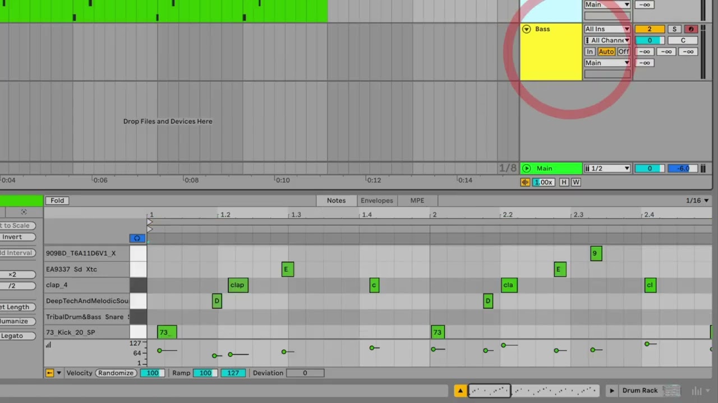Select the 9 note on 909BD lane
The width and height of the screenshot is (718, 403).
pos(596,254)
